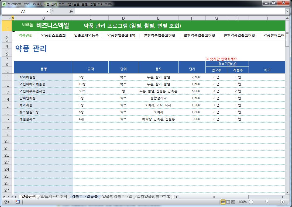Switch to the 입출고내역등록 sheet tab
The width and height of the screenshot is (292, 207).
(x=84, y=197)
